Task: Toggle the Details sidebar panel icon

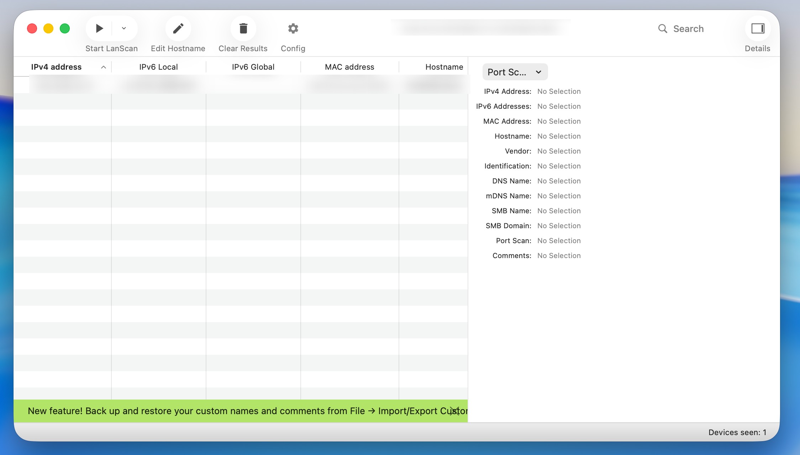Action: pyautogui.click(x=758, y=28)
